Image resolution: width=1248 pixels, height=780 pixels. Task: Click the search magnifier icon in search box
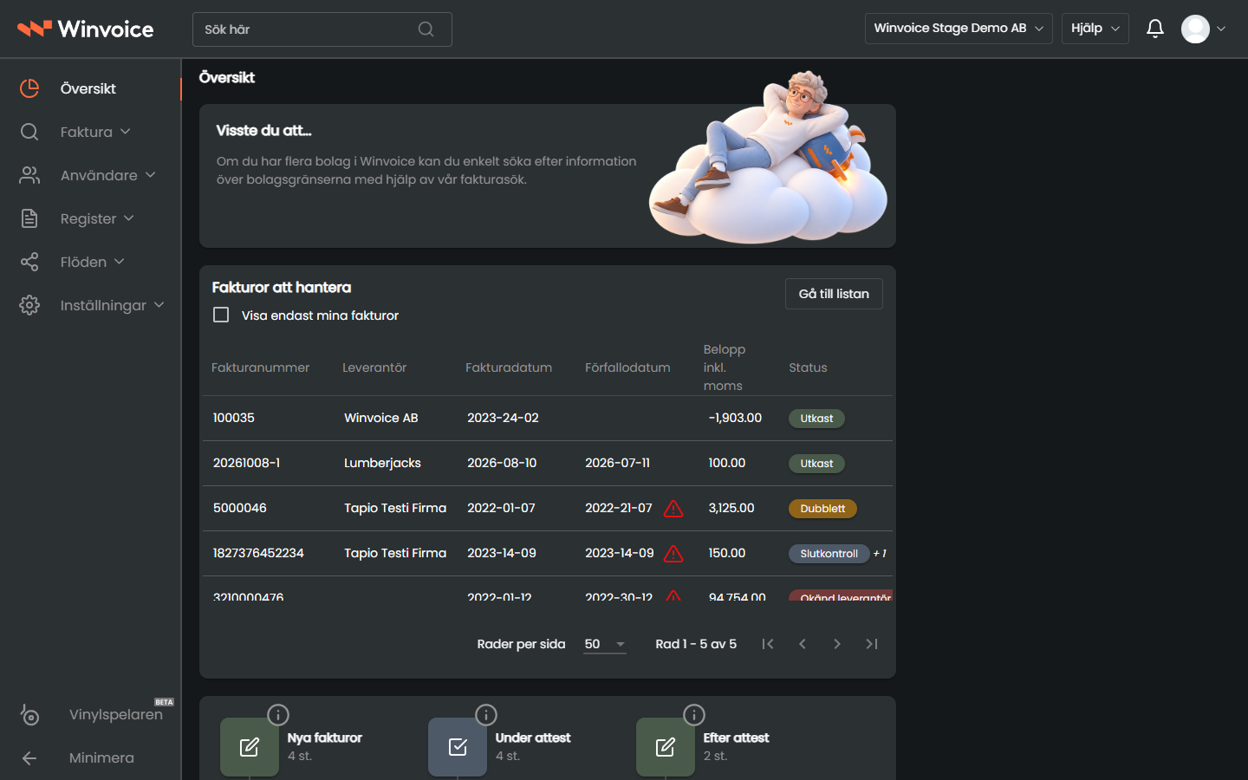pyautogui.click(x=426, y=29)
